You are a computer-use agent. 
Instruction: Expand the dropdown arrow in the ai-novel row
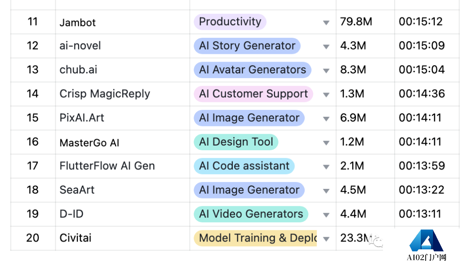click(x=326, y=46)
